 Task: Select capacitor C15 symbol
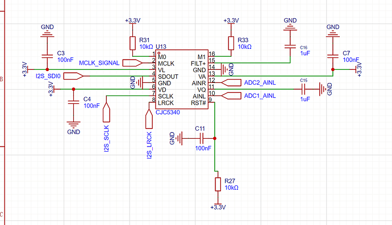tap(303, 89)
